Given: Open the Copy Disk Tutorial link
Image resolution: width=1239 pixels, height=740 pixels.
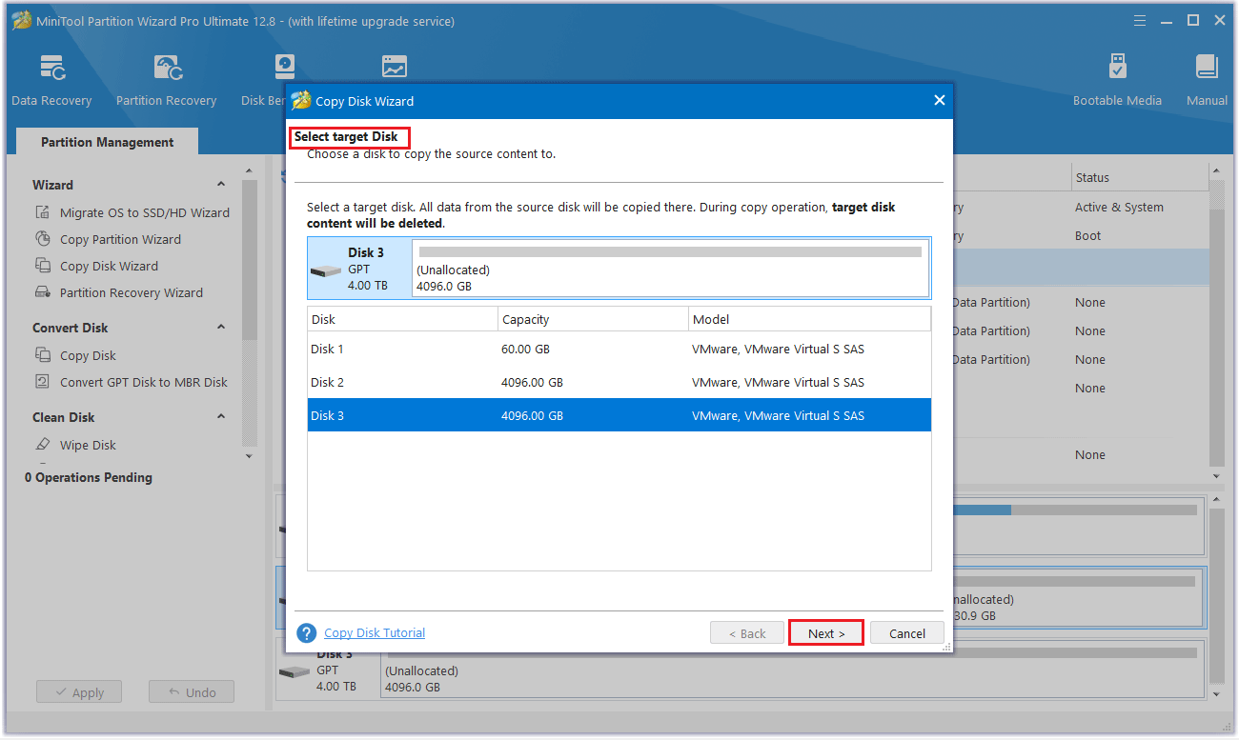Looking at the screenshot, I should tap(375, 632).
